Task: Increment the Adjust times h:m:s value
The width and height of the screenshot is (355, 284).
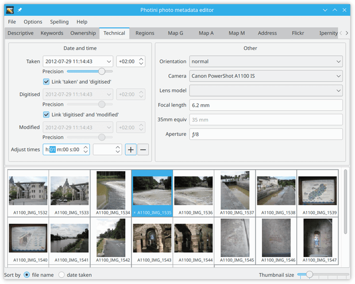Action: pos(86,147)
